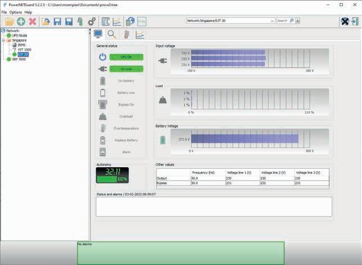Click the red X delete icon

33,22
